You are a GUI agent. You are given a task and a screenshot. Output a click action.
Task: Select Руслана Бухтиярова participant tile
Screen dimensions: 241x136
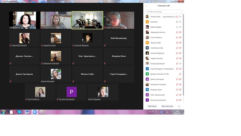(x=71, y=92)
